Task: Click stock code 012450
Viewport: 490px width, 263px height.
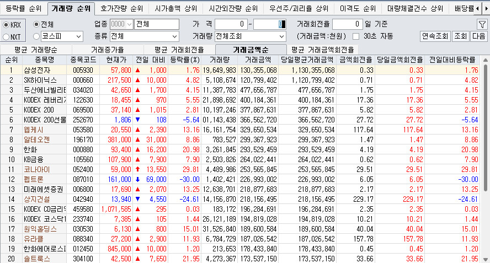Action: [83, 249]
